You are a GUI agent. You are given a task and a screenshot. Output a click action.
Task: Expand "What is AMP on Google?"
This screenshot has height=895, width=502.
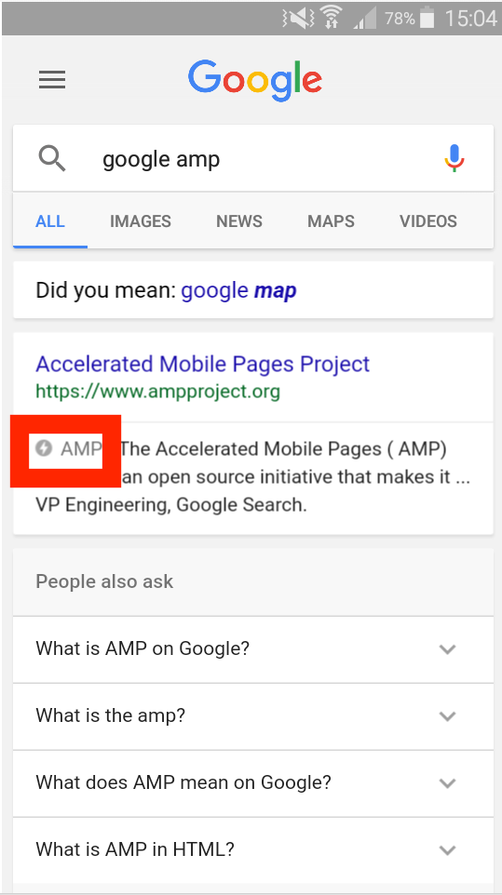point(253,649)
